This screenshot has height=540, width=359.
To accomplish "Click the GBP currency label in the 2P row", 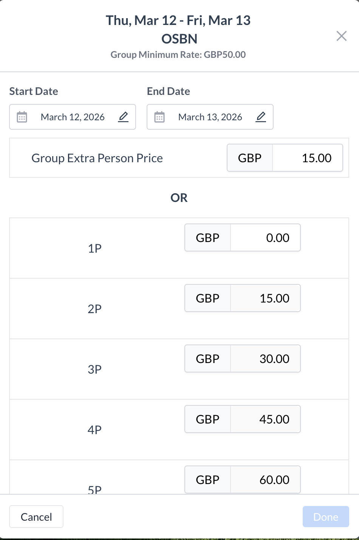I will [x=207, y=298].
